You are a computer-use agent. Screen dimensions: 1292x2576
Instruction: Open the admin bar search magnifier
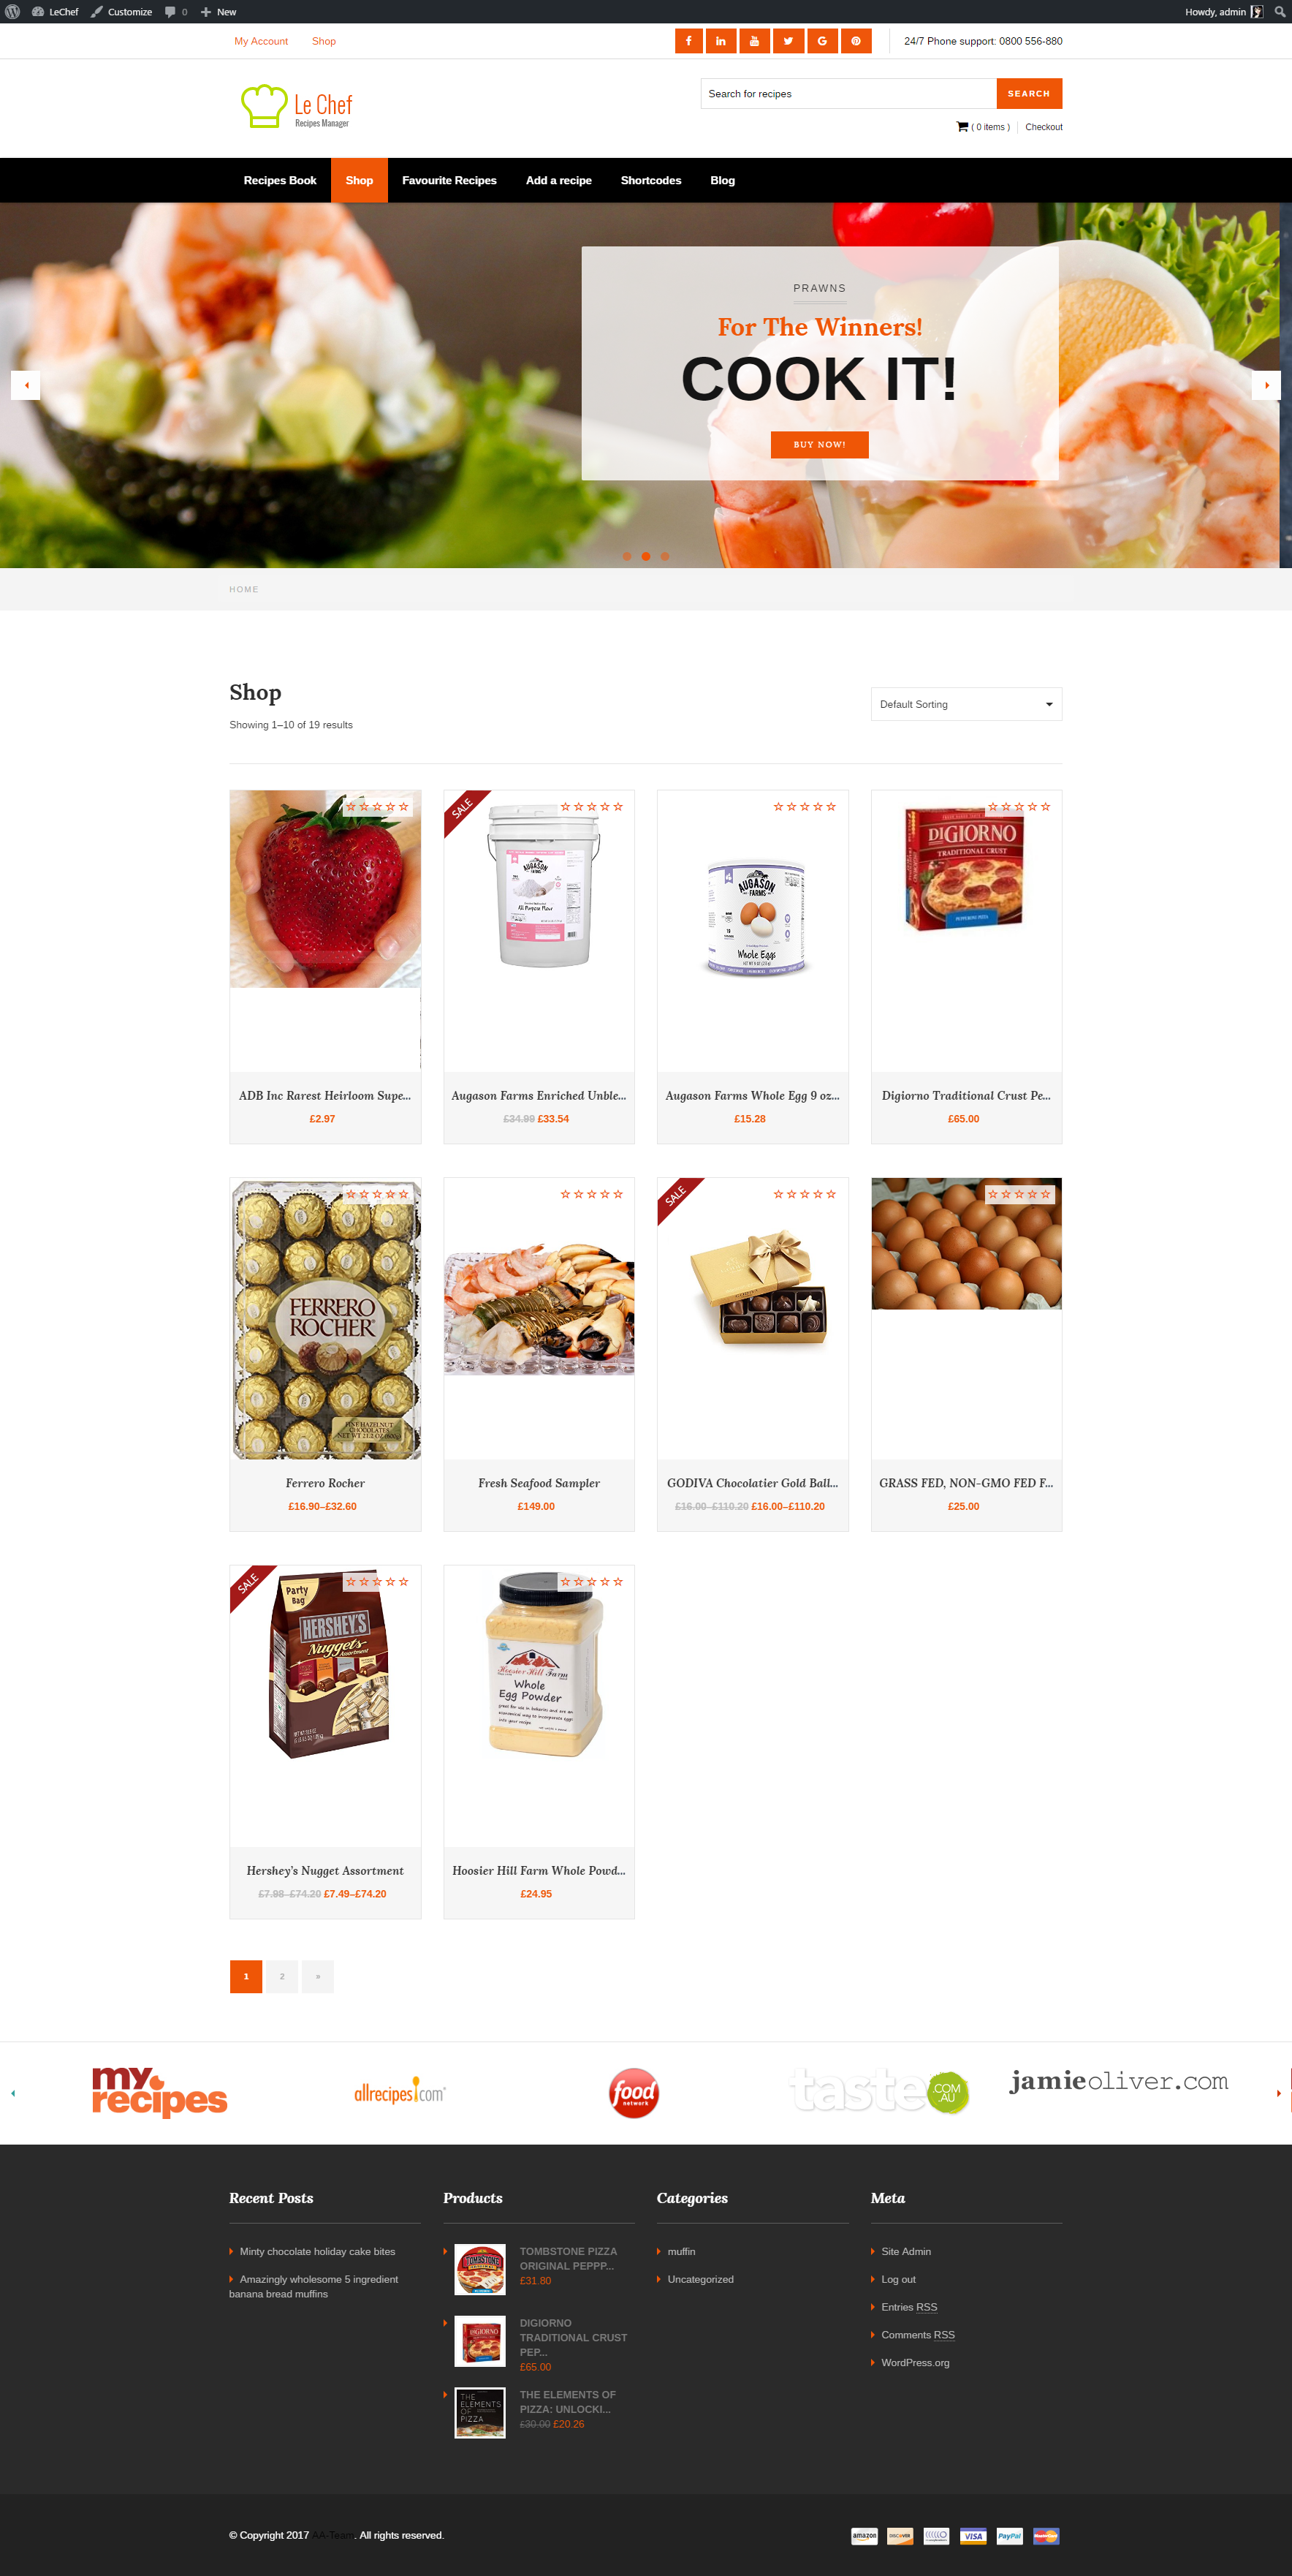(x=1279, y=12)
